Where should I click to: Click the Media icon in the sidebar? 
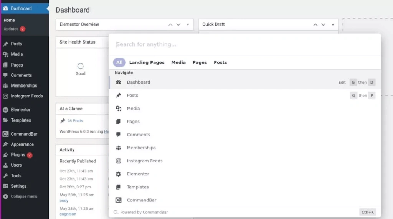[x=5, y=54]
